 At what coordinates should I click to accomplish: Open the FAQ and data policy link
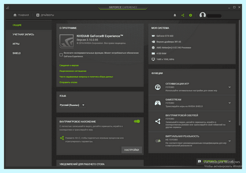(86, 77)
